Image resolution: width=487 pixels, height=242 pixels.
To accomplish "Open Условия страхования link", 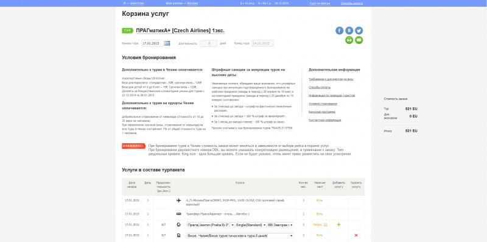I will (x=323, y=104).
